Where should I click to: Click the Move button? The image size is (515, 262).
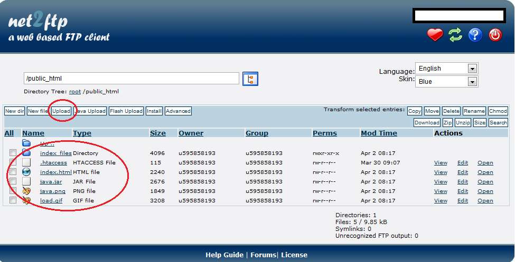pos(432,111)
